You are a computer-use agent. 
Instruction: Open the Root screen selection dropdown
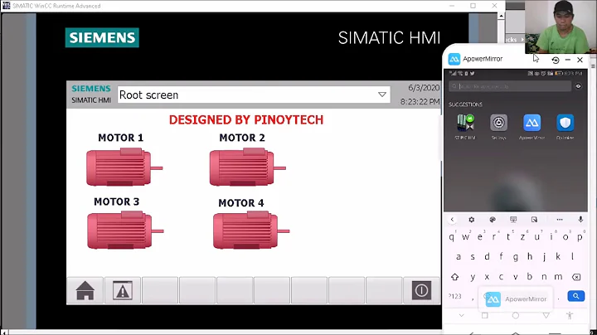pyautogui.click(x=254, y=95)
